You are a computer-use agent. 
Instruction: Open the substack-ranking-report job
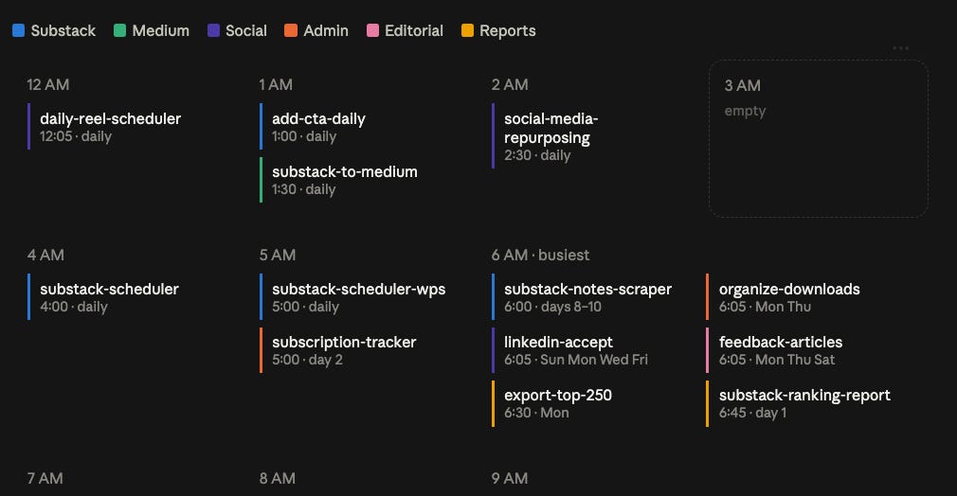[x=799, y=403]
